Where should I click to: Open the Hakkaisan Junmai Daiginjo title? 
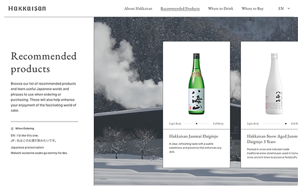tap(193, 136)
